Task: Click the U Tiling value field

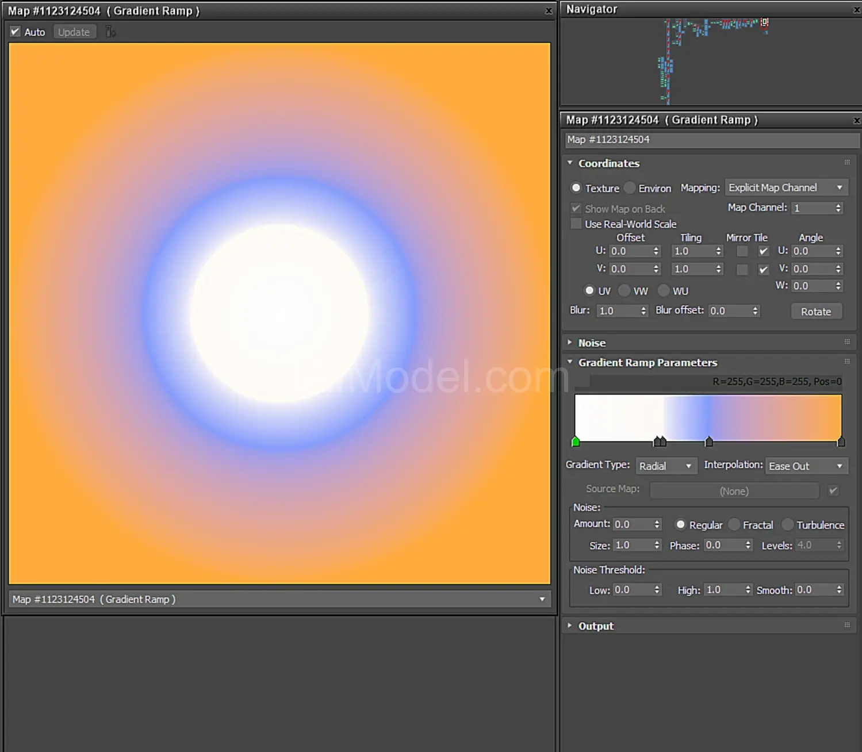Action: (x=693, y=251)
